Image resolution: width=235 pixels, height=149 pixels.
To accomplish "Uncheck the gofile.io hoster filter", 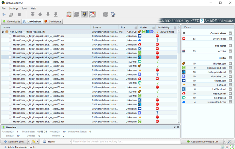I will click(230, 85).
